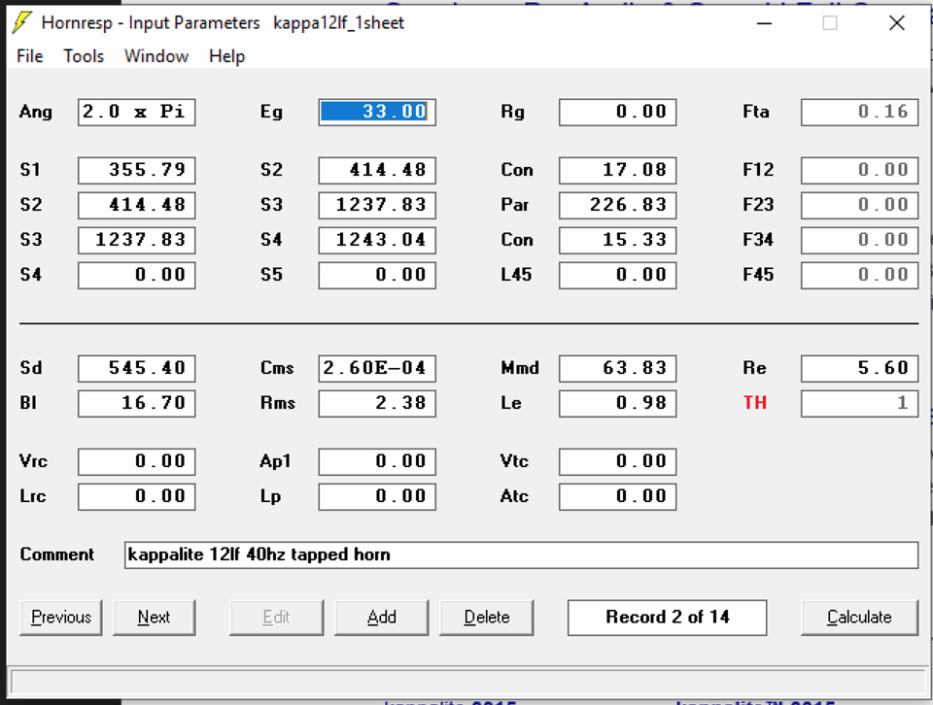Select left-column S2 field in S2 row
Screen dimensions: 933x705
[136, 205]
